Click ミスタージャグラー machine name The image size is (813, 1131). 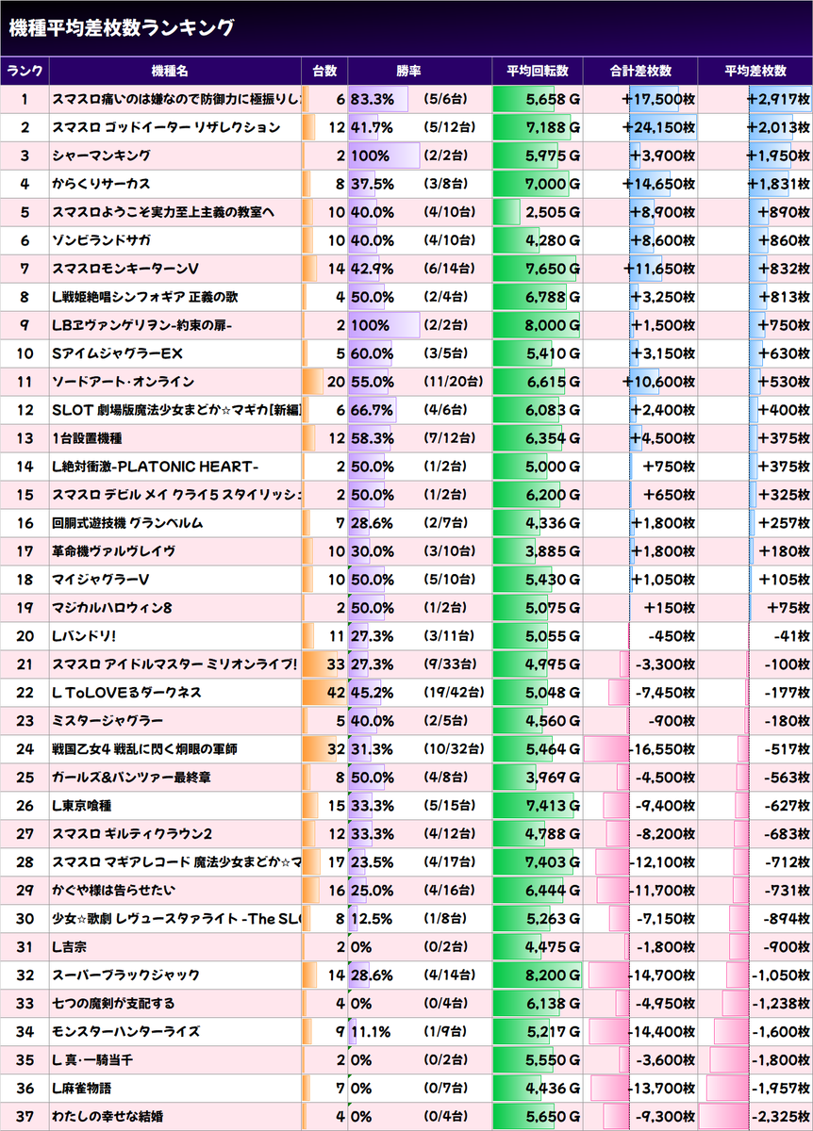pyautogui.click(x=108, y=721)
